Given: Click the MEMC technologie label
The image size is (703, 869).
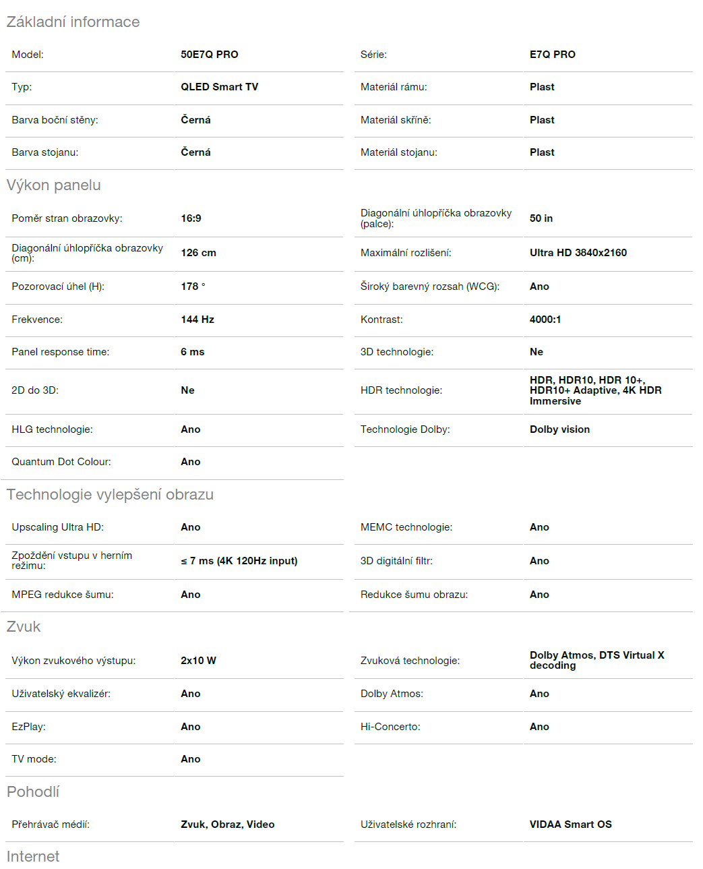Looking at the screenshot, I should point(406,527).
